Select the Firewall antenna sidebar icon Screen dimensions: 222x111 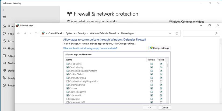[4, 49]
